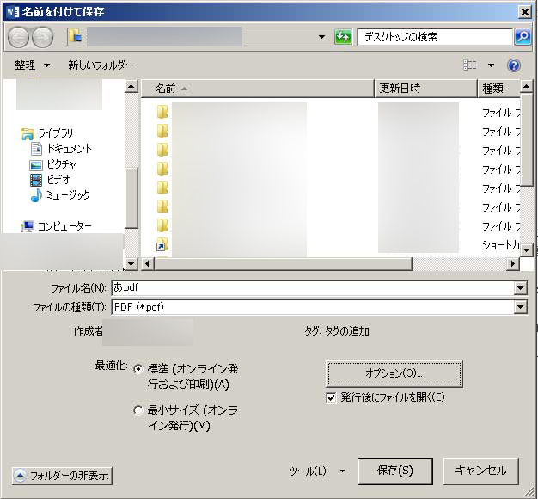Click the search magnifier icon

pos(523,37)
